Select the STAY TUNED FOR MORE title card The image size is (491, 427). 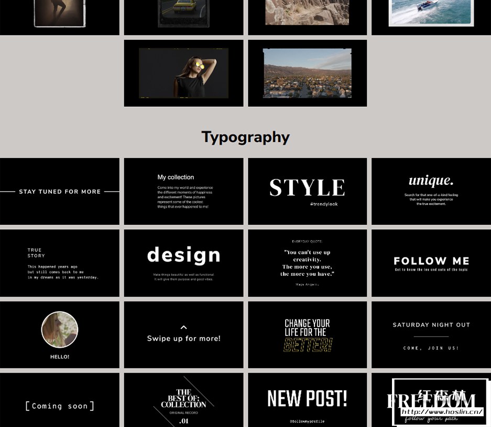click(60, 192)
